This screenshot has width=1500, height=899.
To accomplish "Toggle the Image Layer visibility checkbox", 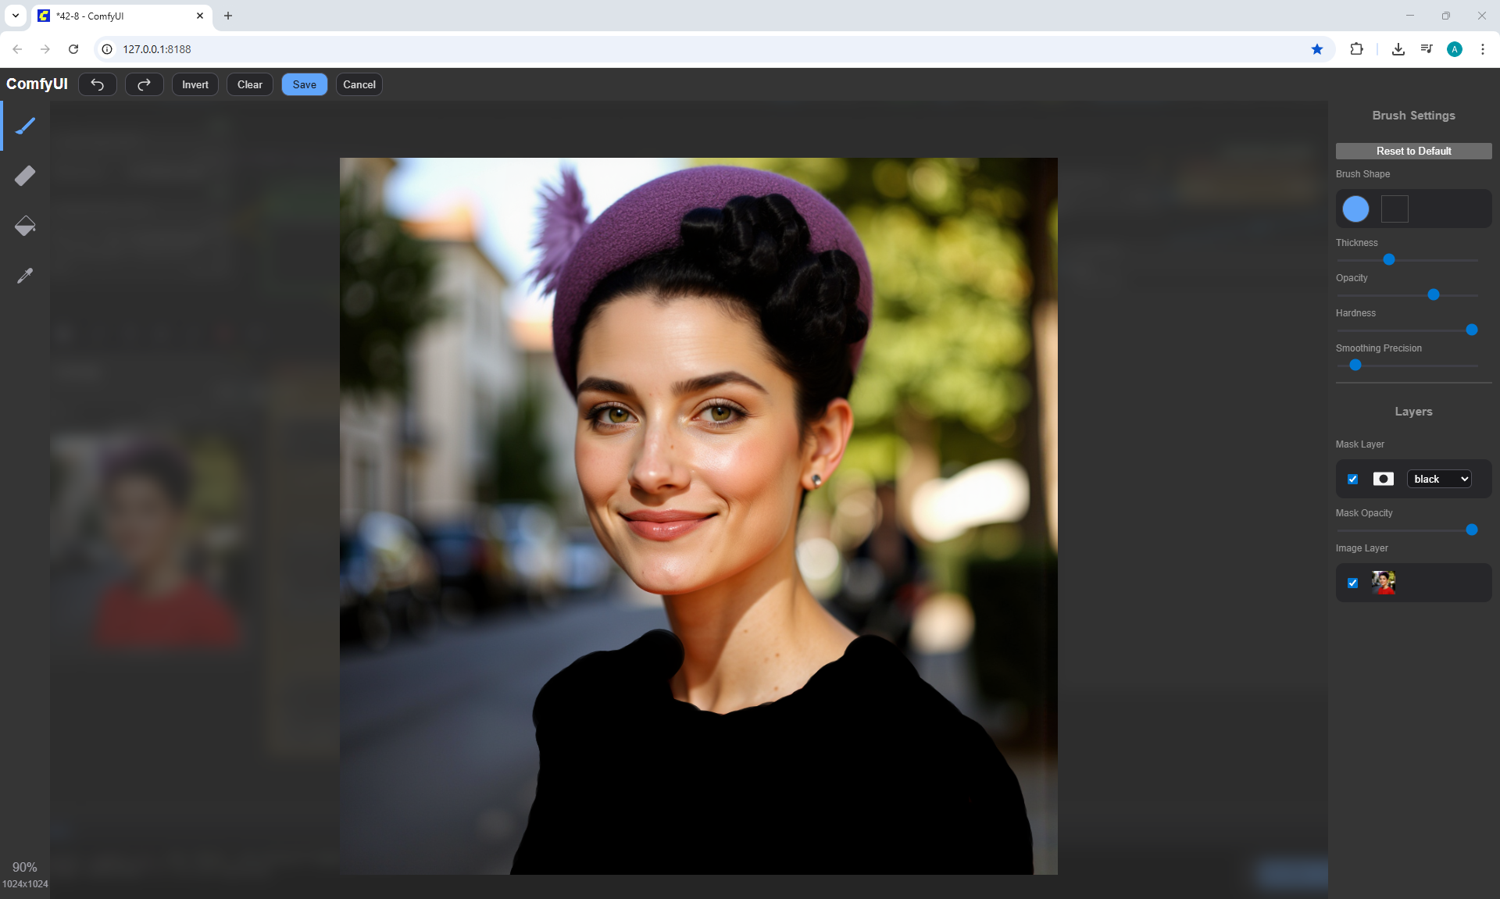I will pyautogui.click(x=1353, y=583).
